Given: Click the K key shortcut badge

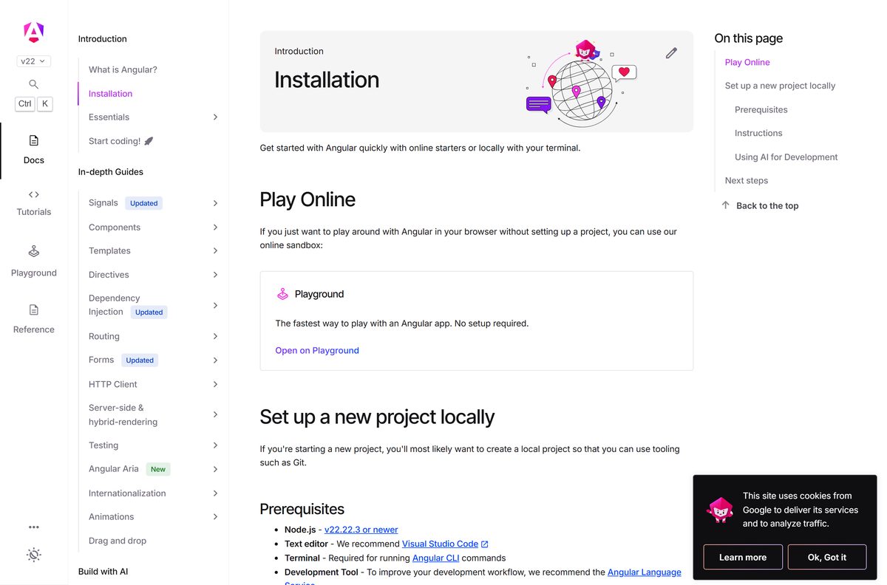Looking at the screenshot, I should (x=45, y=104).
